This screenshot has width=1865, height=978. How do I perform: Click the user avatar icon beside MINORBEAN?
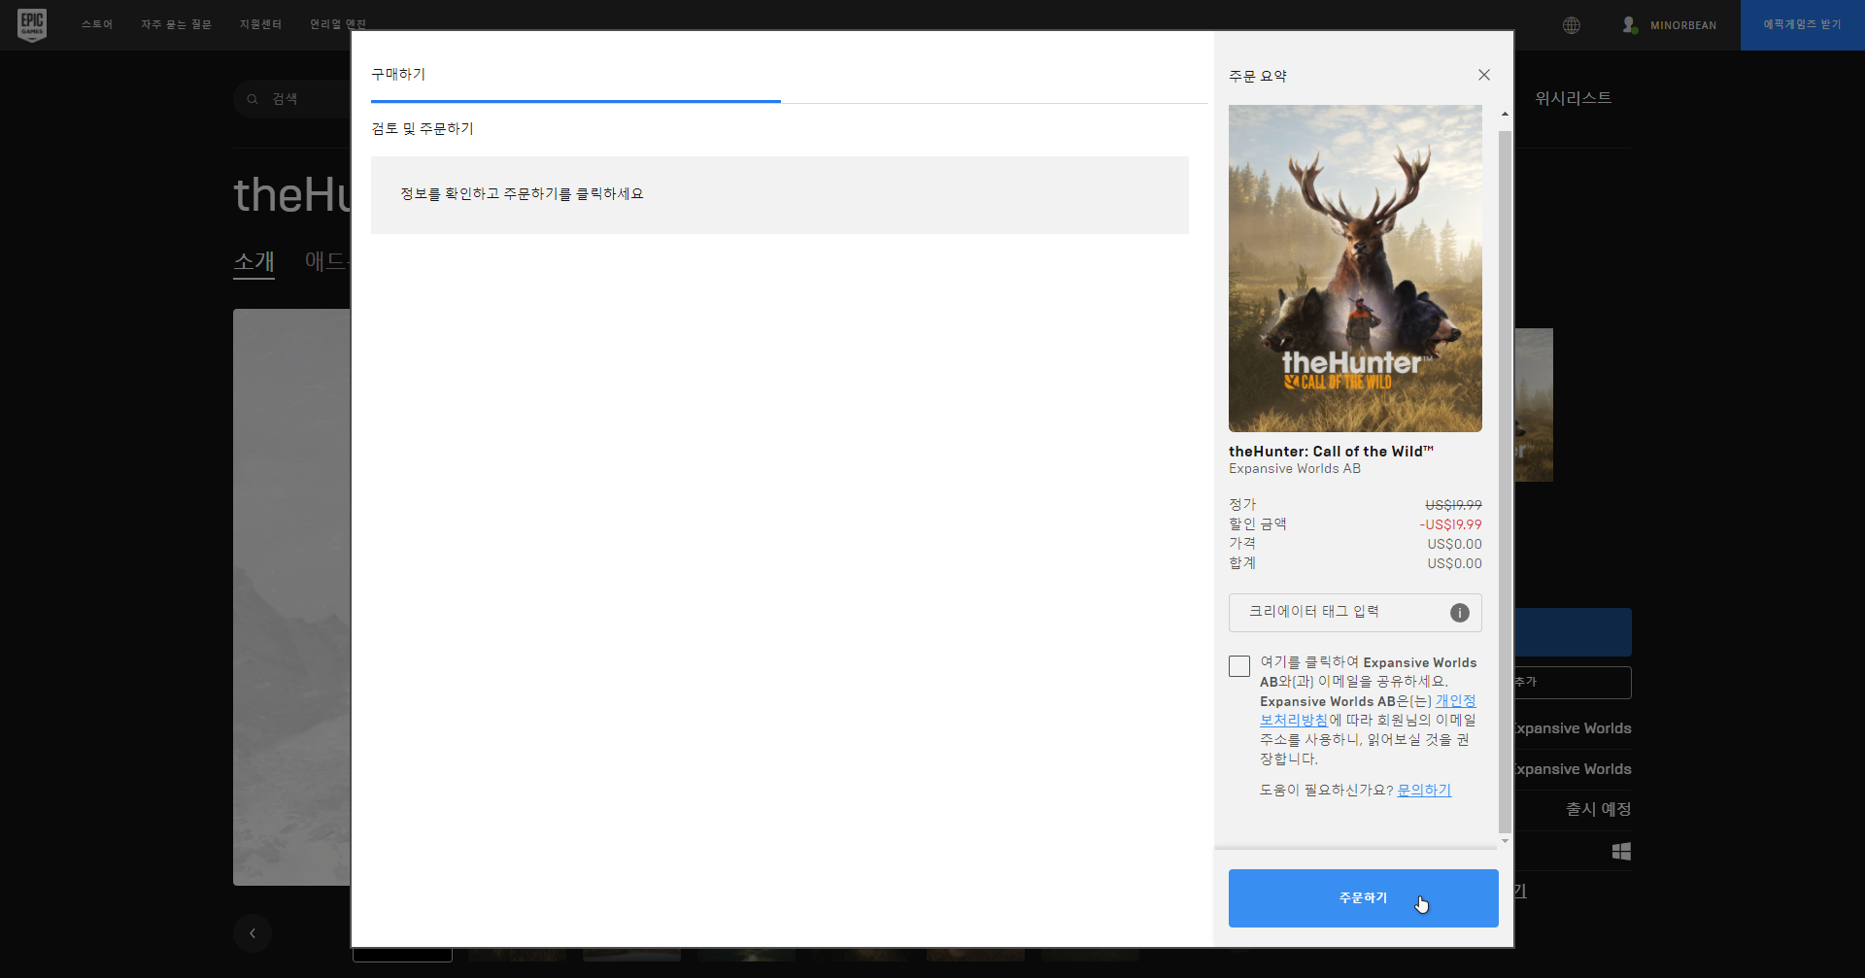tap(1630, 25)
